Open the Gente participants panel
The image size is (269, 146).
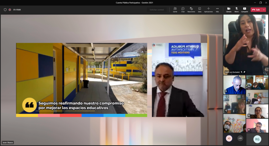tap(175, 9)
